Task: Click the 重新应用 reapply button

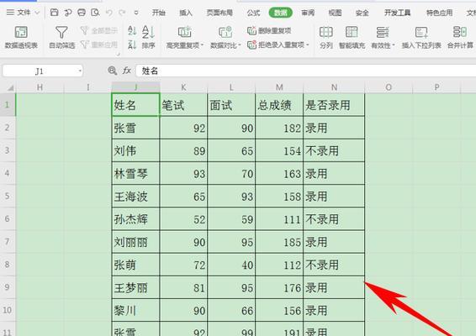Action: pyautogui.click(x=99, y=45)
